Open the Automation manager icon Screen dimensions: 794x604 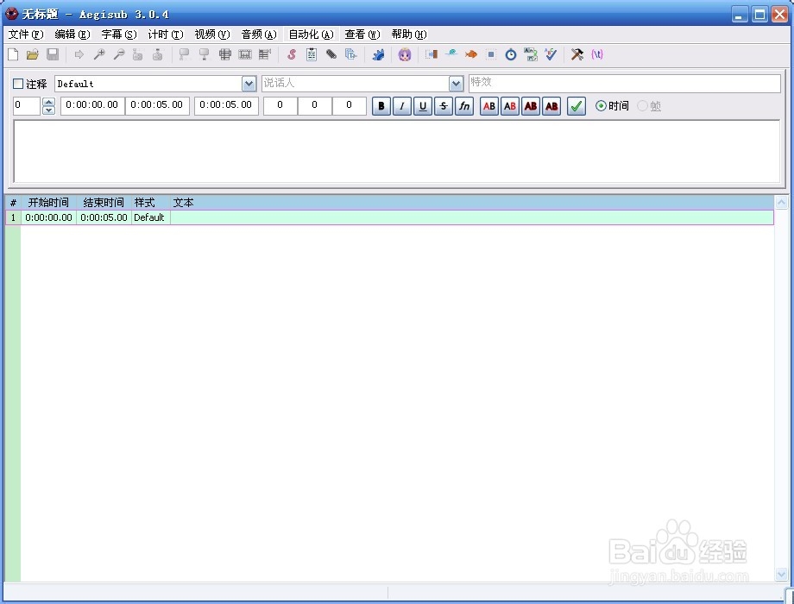[x=378, y=54]
